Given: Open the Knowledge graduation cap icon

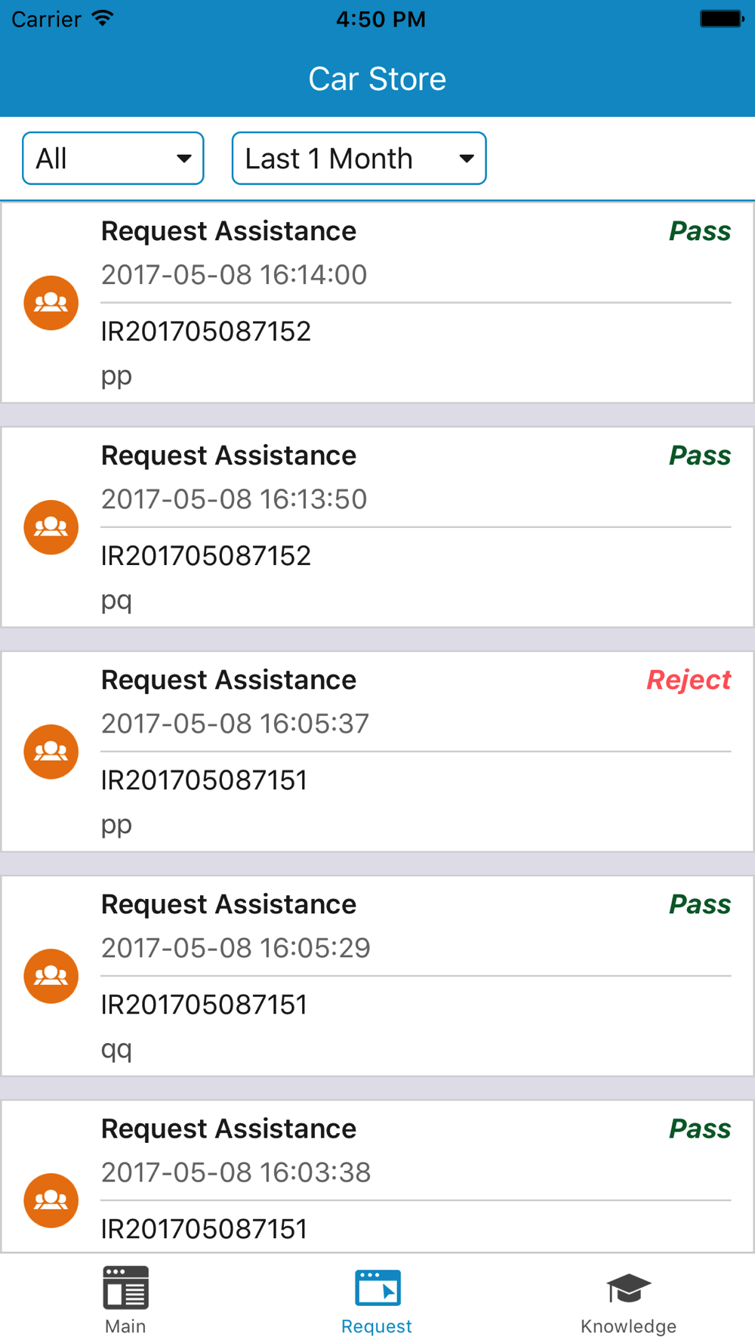Looking at the screenshot, I should [x=628, y=1288].
